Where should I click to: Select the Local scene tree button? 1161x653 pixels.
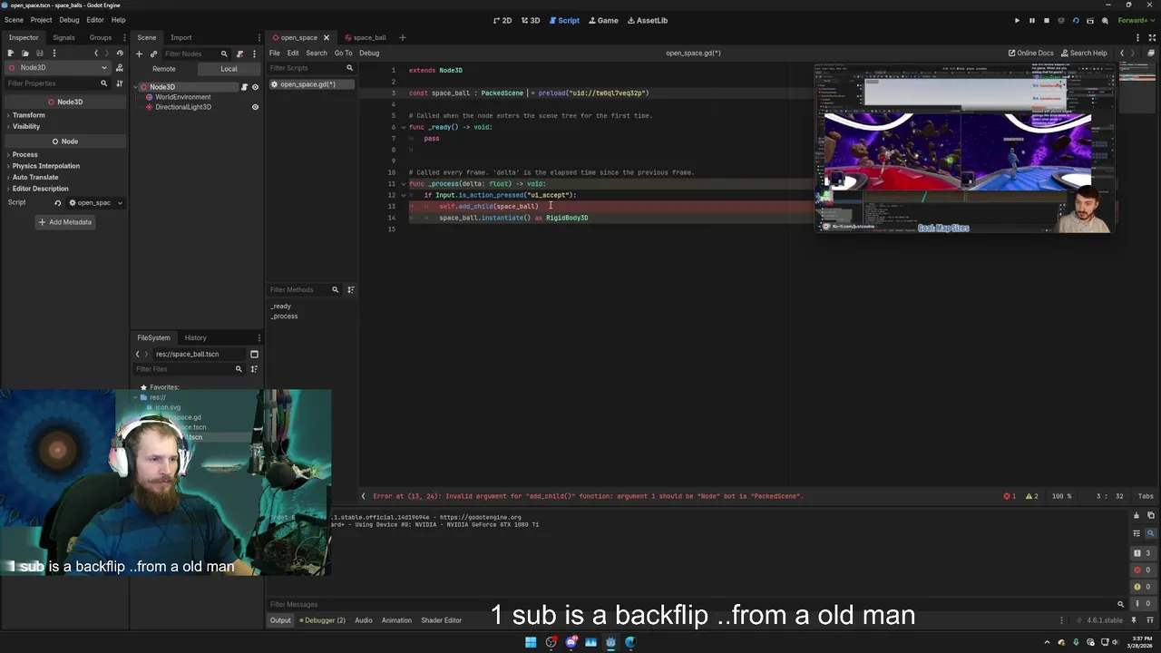[229, 69]
